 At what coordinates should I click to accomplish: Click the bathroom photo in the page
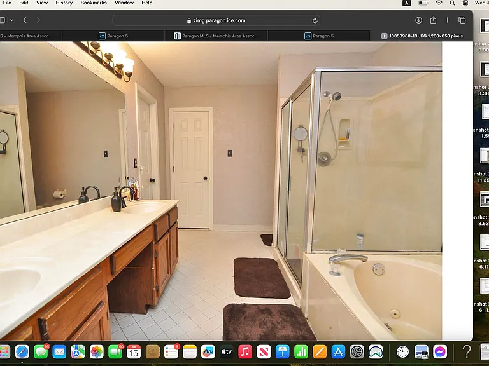221,191
